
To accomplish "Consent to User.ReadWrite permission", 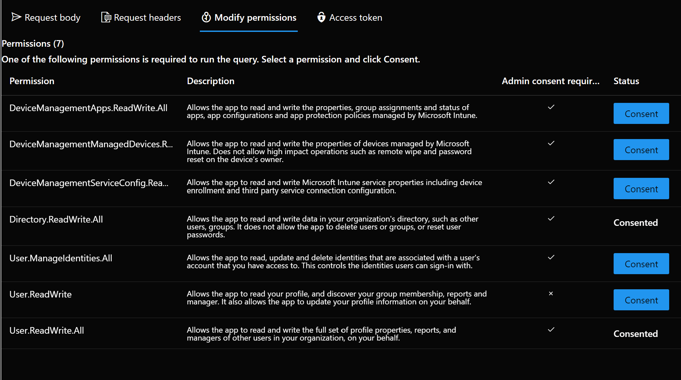I will (x=641, y=299).
